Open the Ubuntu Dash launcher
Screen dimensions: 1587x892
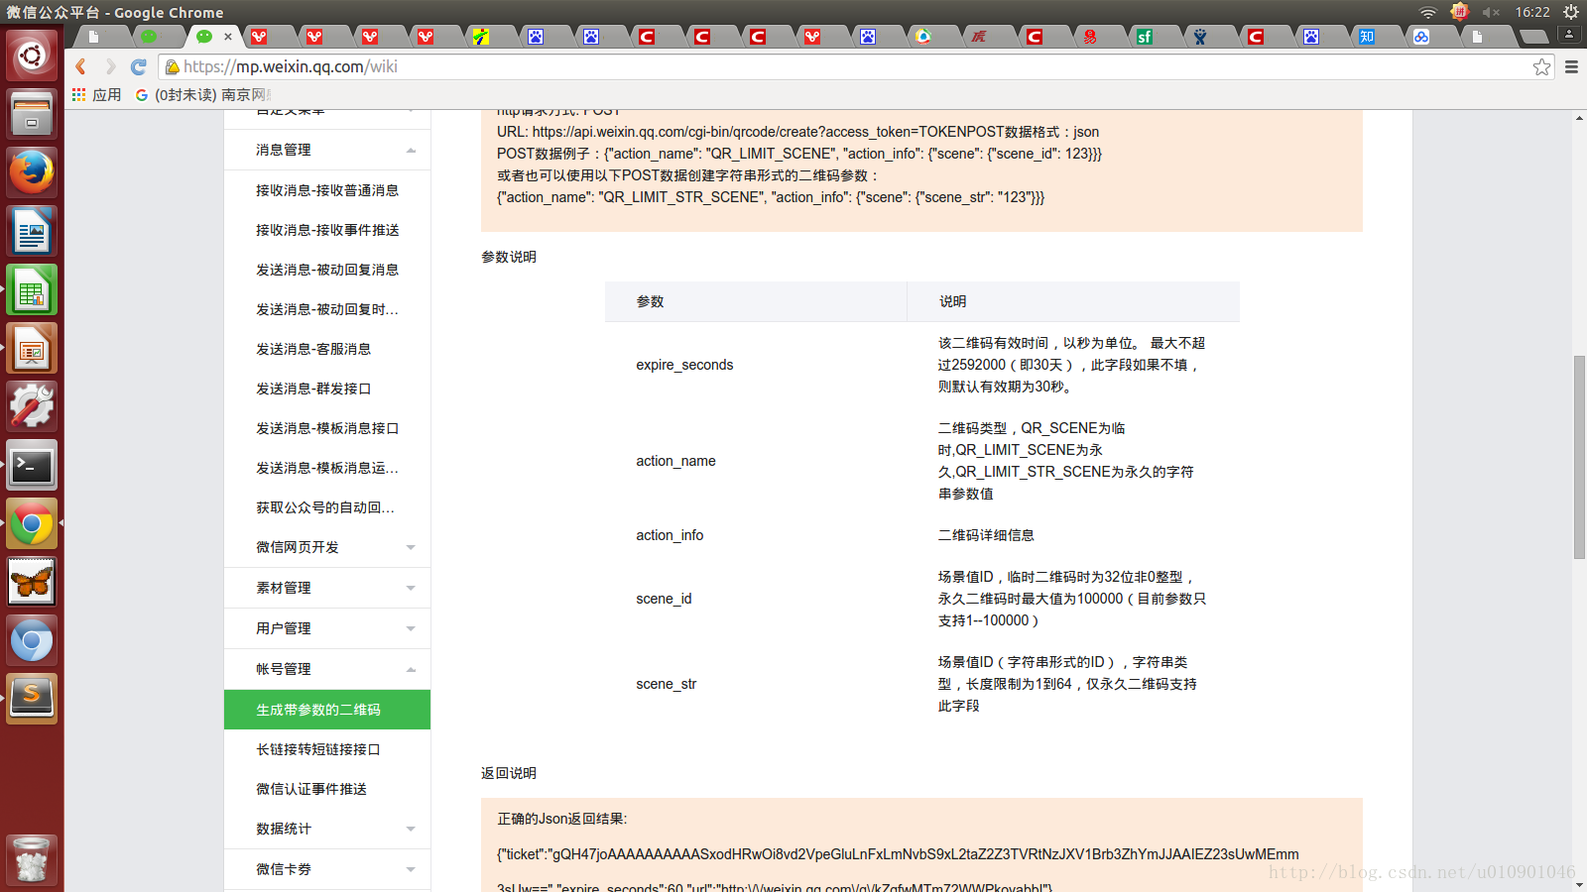[x=32, y=55]
